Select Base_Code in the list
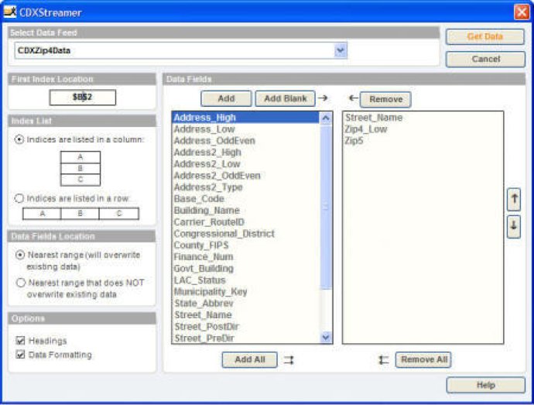 [x=246, y=199]
